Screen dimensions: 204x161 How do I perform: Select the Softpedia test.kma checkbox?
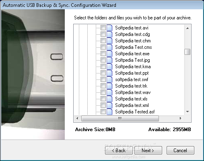(x=103, y=67)
